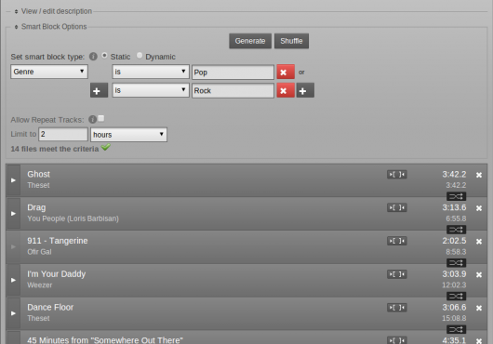Open crossfade icon below Dance Floor
493x344 pixels.
coord(456,329)
